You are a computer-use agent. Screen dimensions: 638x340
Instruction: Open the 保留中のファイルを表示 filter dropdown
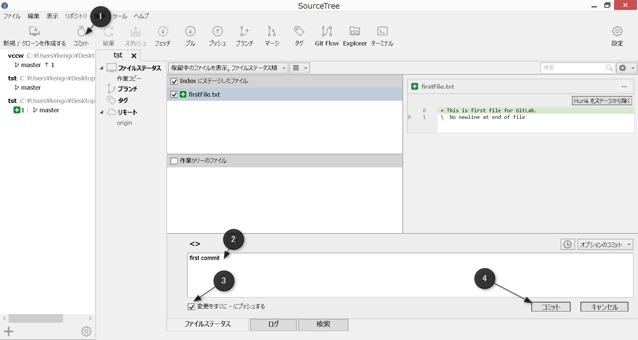click(x=228, y=68)
